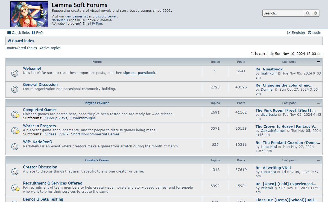The width and height of the screenshot is (328, 202).
Task: View matrixpin user profile
Action: coord(269,73)
